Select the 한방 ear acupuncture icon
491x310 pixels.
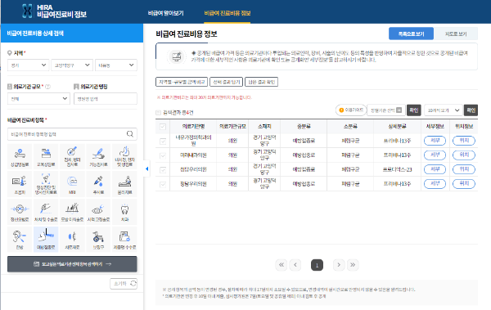20,239
